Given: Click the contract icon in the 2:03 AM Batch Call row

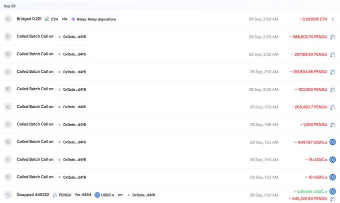Looking at the screenshot, I should coord(8,36).
